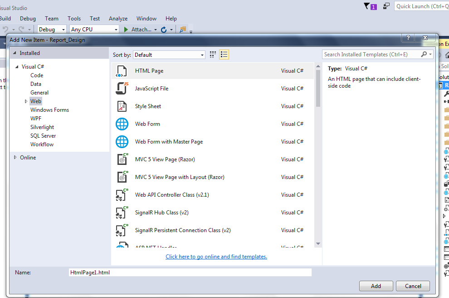
Task: Click the Add button
Action: coord(376,286)
